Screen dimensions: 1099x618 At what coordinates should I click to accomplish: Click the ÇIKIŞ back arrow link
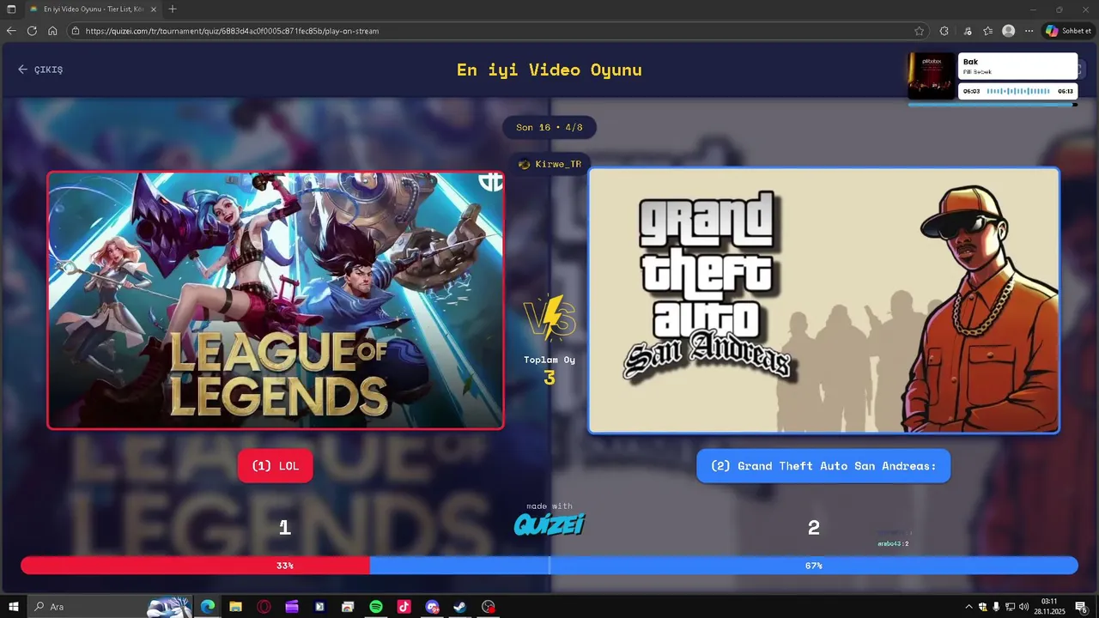click(x=40, y=70)
